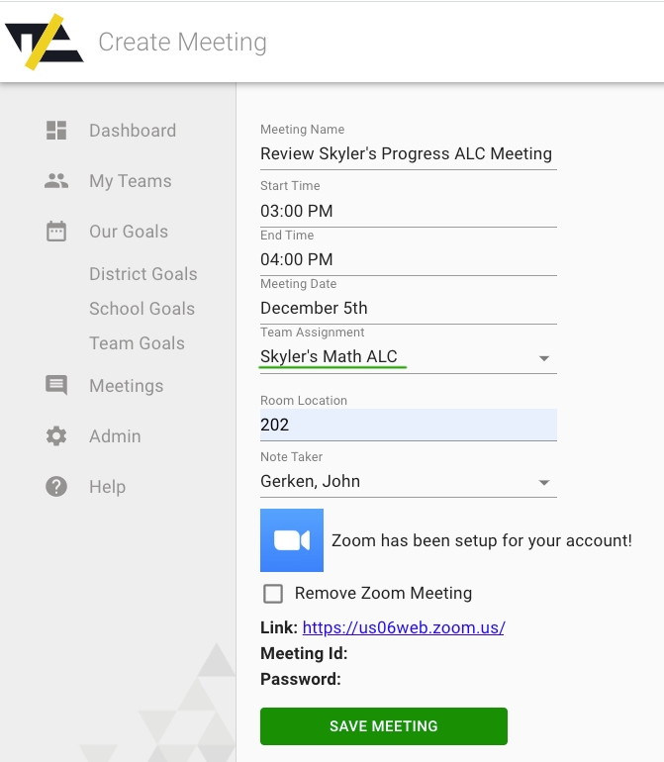Click the Help question mark icon
This screenshot has height=762, width=664.
point(56,487)
